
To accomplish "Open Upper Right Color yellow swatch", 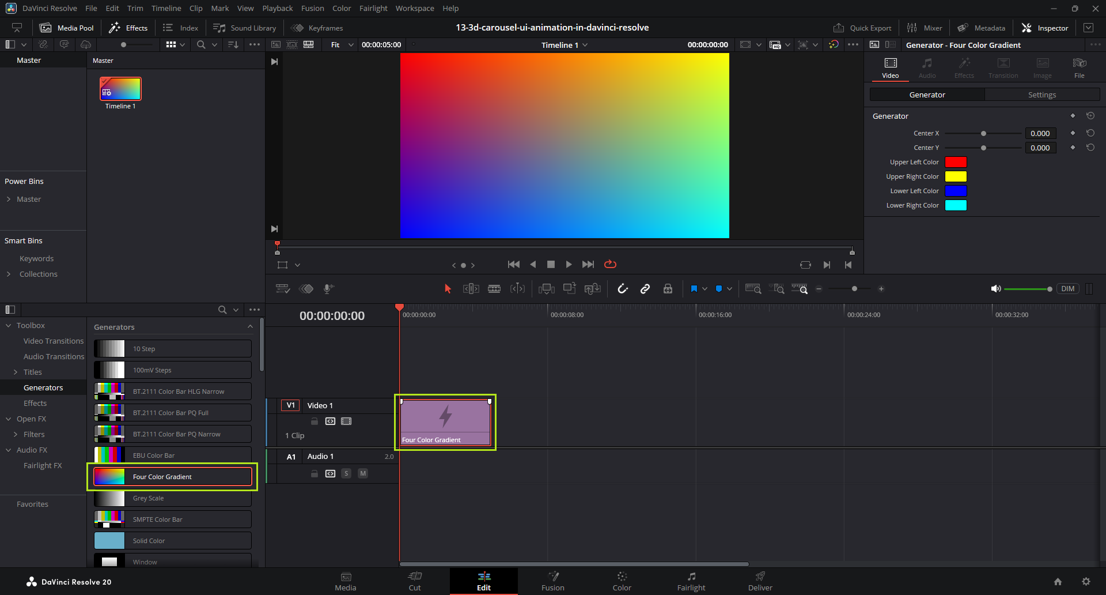I will click(956, 176).
